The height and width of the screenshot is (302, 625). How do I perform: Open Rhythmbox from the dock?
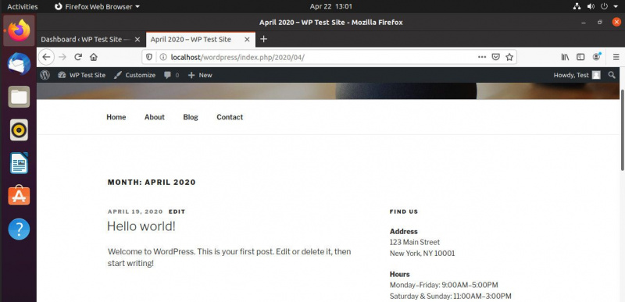tap(19, 130)
